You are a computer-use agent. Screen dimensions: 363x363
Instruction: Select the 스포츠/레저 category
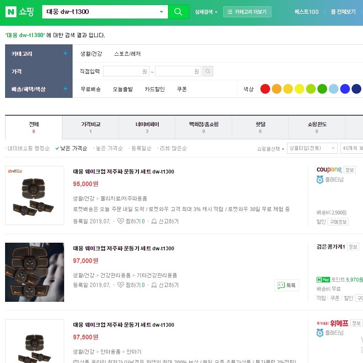pyautogui.click(x=127, y=54)
